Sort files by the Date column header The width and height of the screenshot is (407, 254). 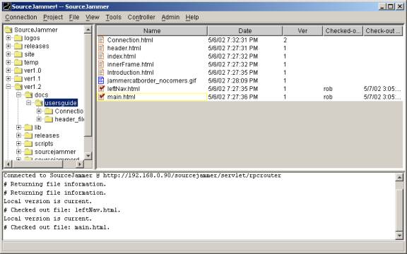[244, 31]
